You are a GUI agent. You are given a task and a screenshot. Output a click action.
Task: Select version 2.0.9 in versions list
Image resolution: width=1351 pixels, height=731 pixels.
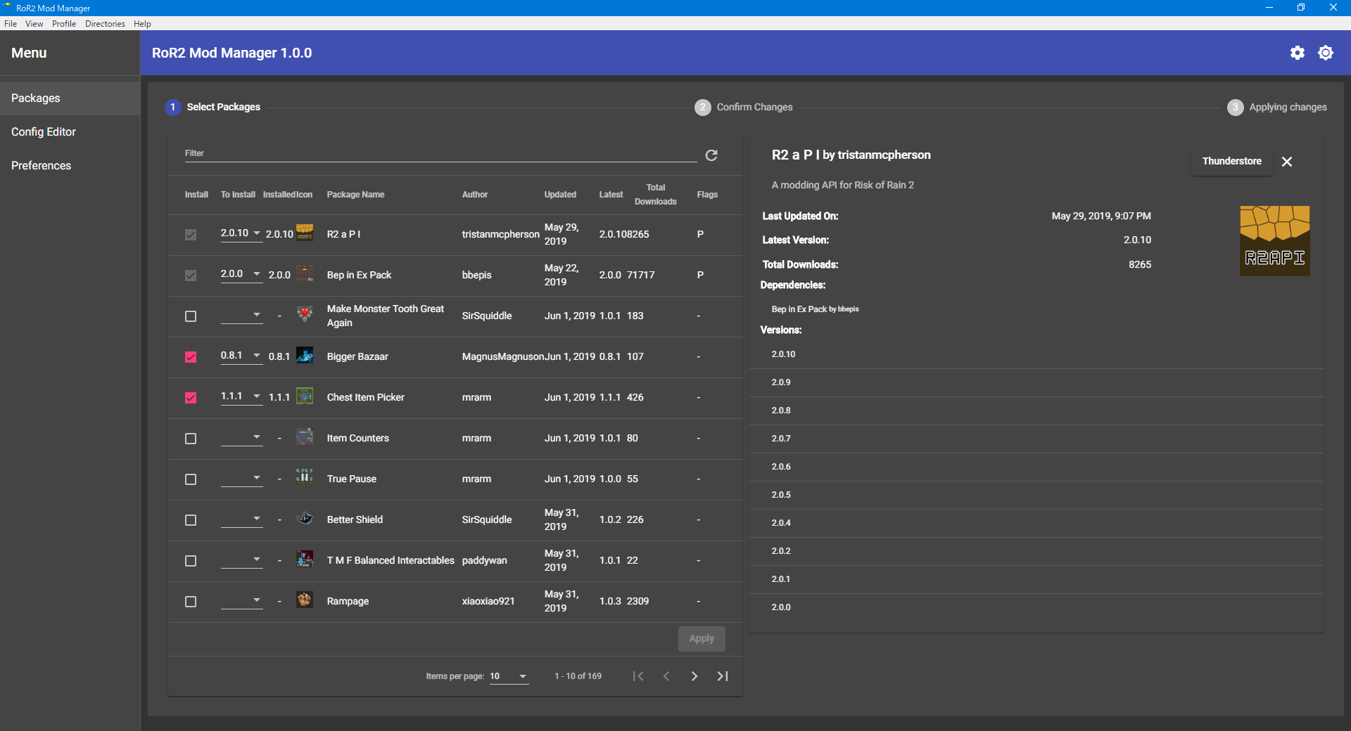(1036, 382)
